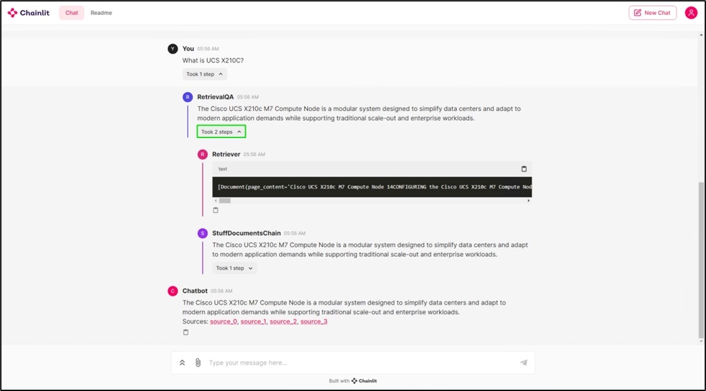Send message with paper plane icon
This screenshot has width=706, height=391.
pos(523,363)
